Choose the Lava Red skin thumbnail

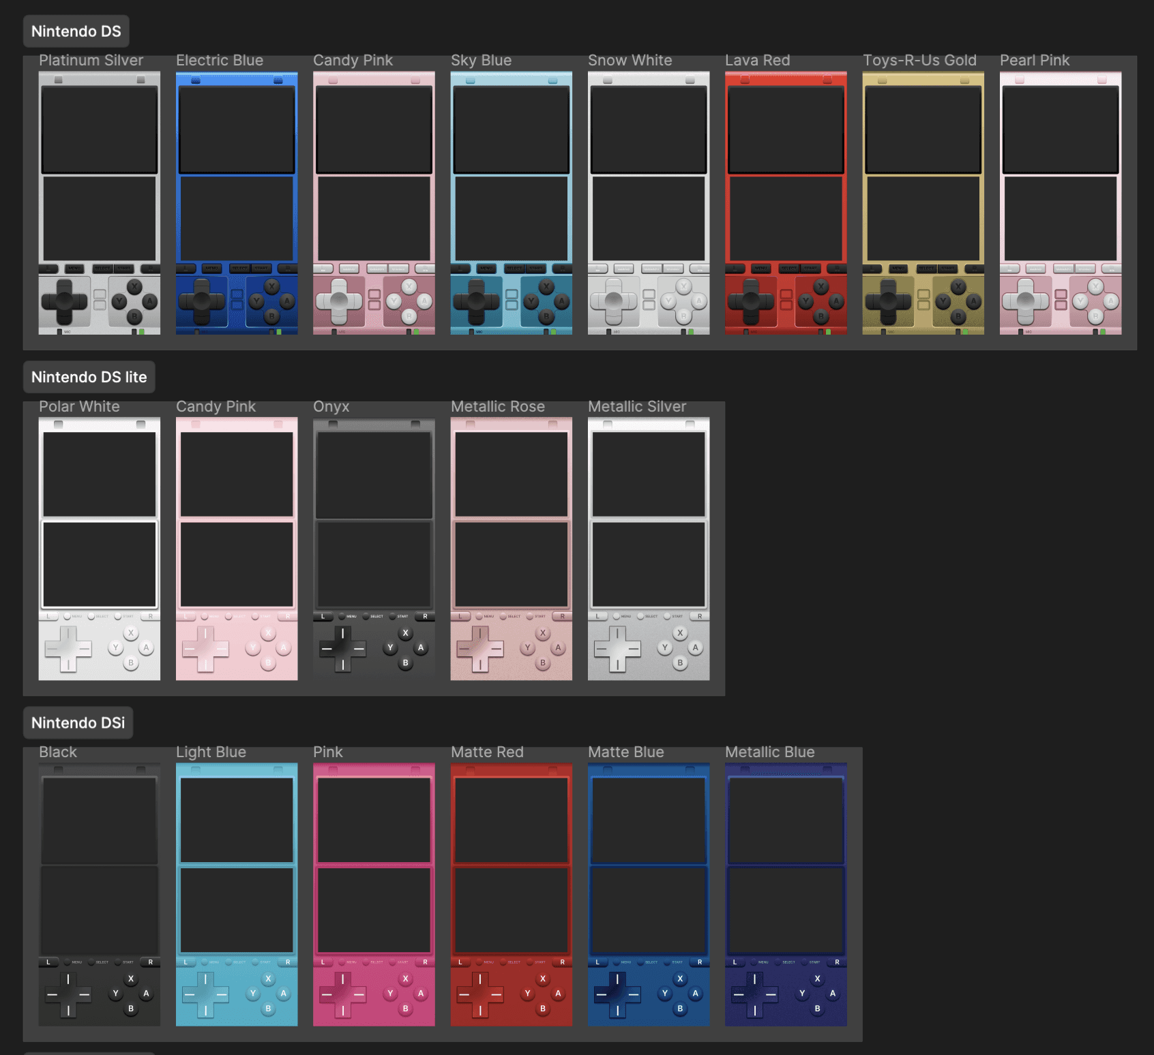click(786, 203)
